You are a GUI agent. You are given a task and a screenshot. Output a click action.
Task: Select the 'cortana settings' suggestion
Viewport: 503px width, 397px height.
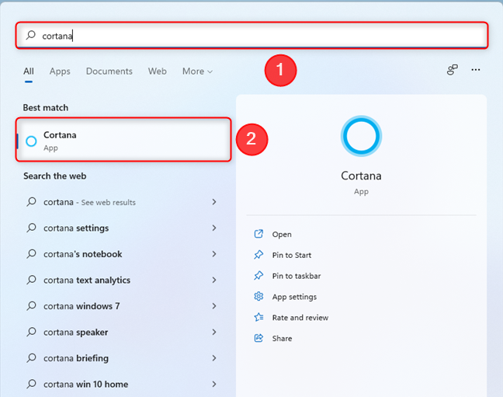coord(121,228)
